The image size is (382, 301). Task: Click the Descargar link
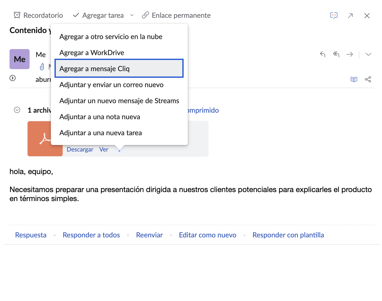point(80,149)
